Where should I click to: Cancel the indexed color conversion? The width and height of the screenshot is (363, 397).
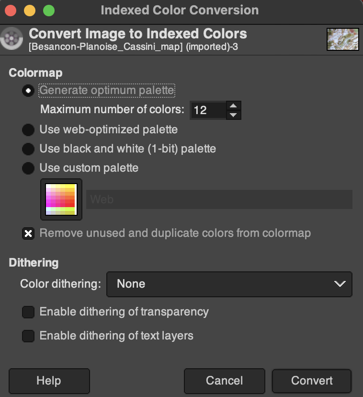tap(224, 381)
